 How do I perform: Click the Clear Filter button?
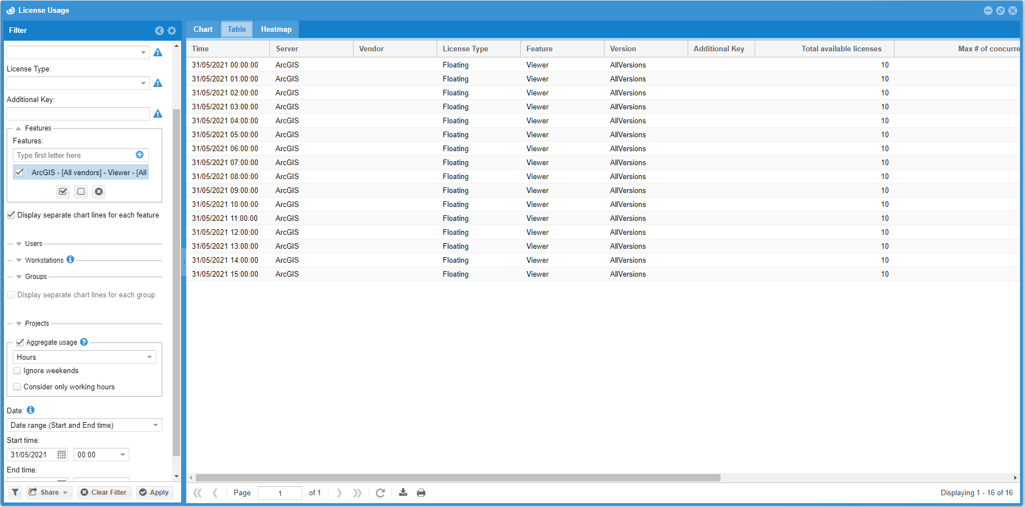coord(104,492)
